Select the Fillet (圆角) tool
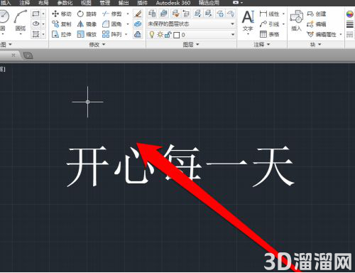The image size is (355, 273). pos(112,24)
